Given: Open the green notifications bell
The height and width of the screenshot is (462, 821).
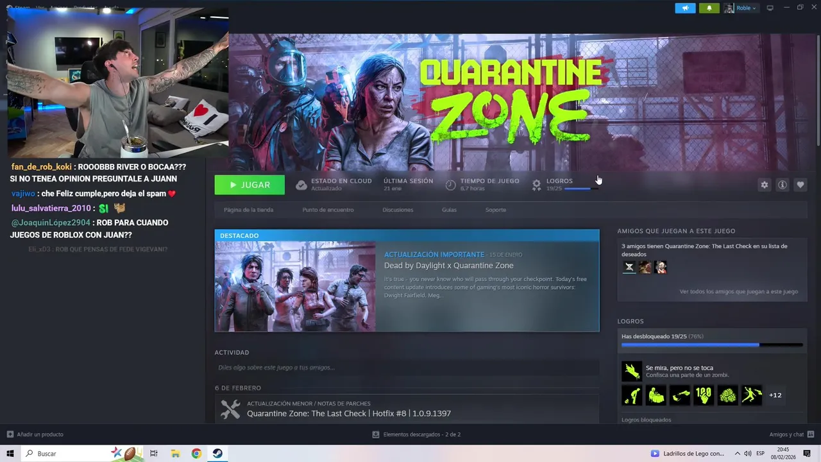Looking at the screenshot, I should point(709,8).
